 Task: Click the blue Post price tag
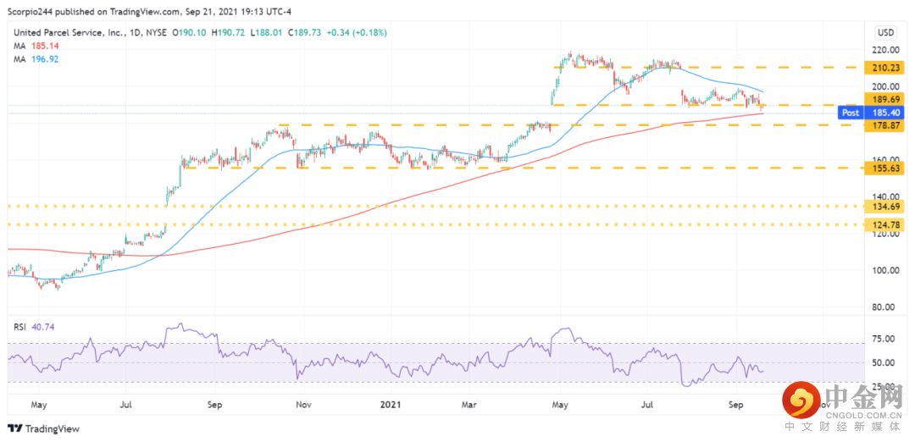pyautogui.click(x=850, y=112)
